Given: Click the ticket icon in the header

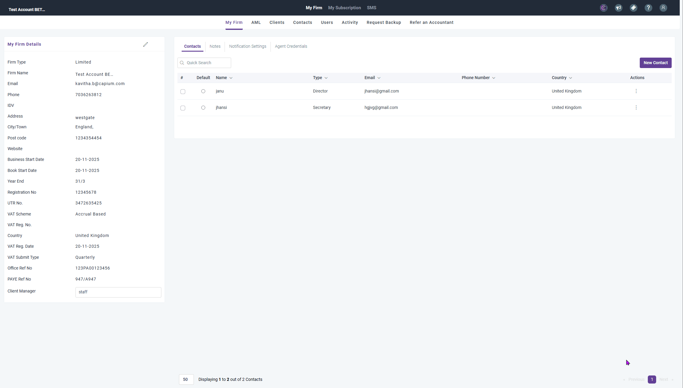Looking at the screenshot, I should pos(633,8).
